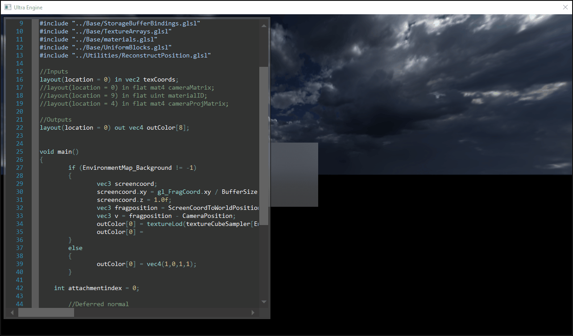Click the //Deferred normal comment
Image resolution: width=573 pixels, height=336 pixels.
coord(98,304)
